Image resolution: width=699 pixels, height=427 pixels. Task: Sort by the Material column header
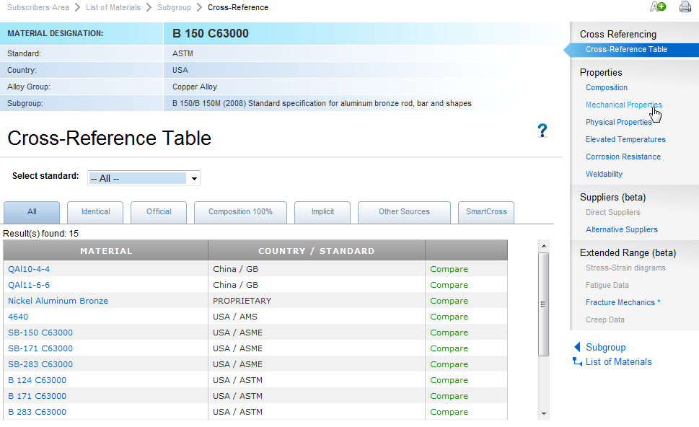coord(106,251)
